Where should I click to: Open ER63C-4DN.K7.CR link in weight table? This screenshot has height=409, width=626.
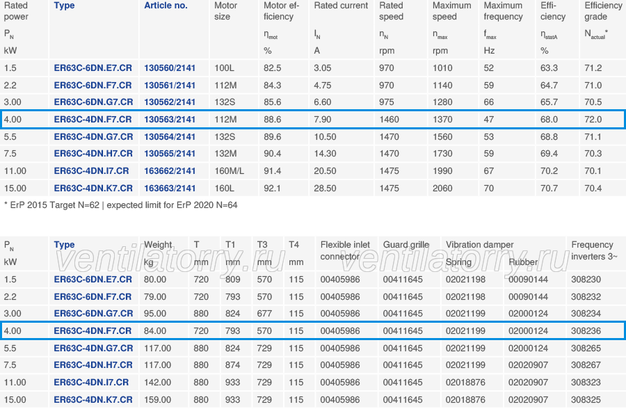pyautogui.click(x=93, y=399)
